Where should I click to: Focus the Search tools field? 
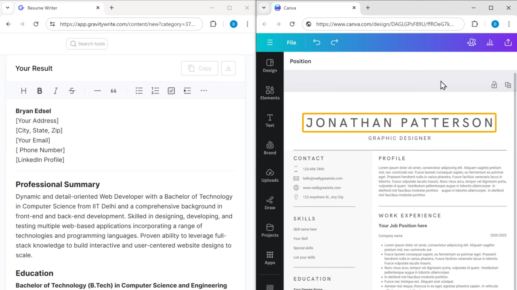87,44
